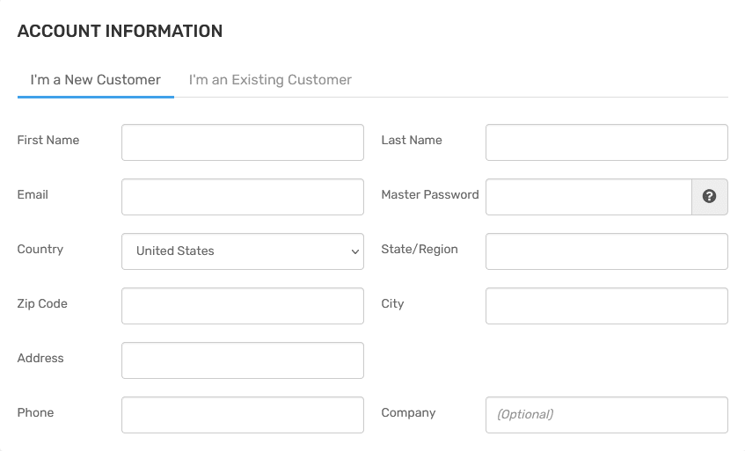Click inside the Last Name text box
This screenshot has width=745, height=451.
606,142
